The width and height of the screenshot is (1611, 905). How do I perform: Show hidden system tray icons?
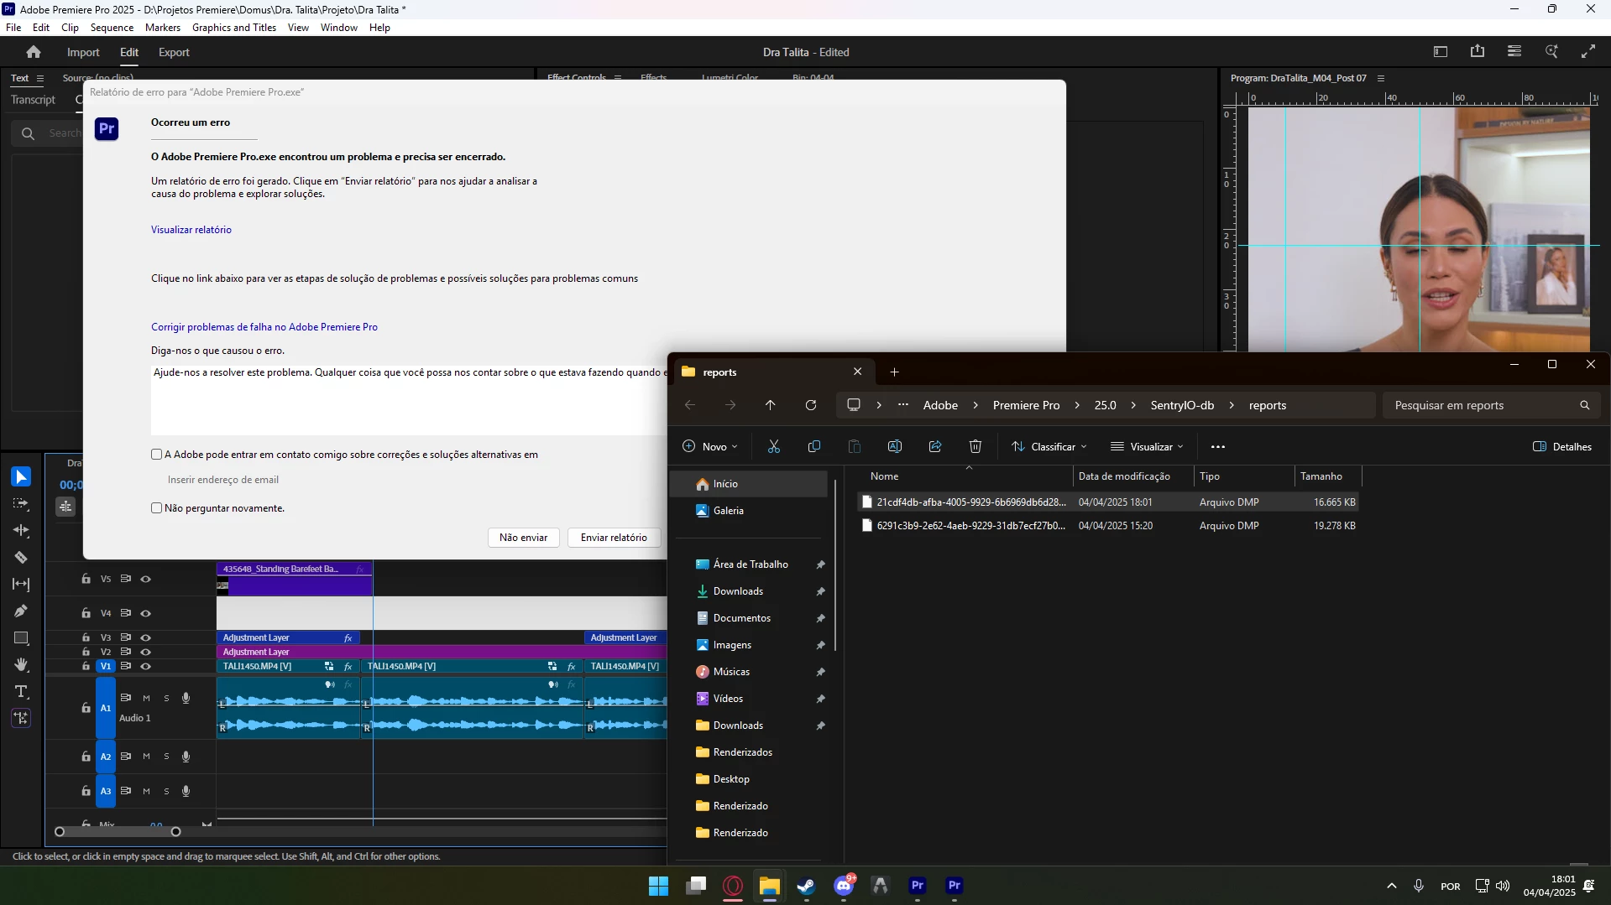point(1392,887)
